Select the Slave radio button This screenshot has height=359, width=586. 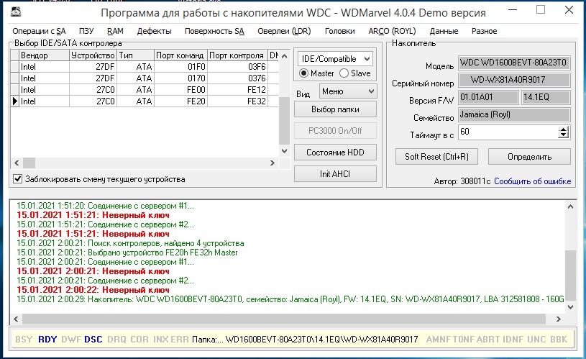(344, 73)
